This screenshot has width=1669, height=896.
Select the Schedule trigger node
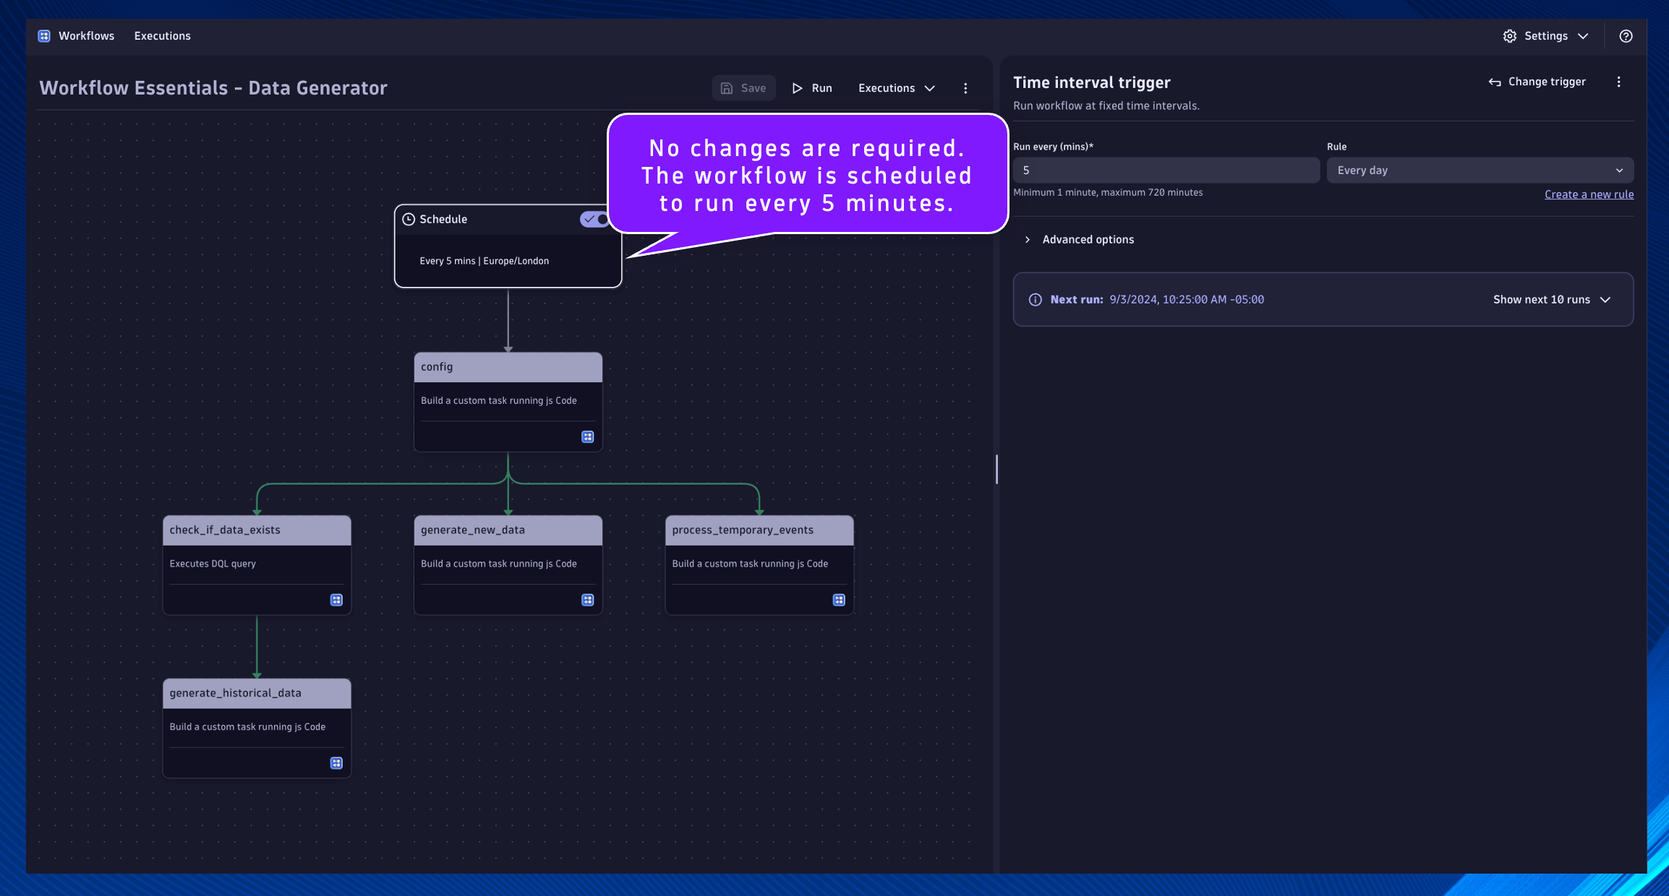(508, 246)
